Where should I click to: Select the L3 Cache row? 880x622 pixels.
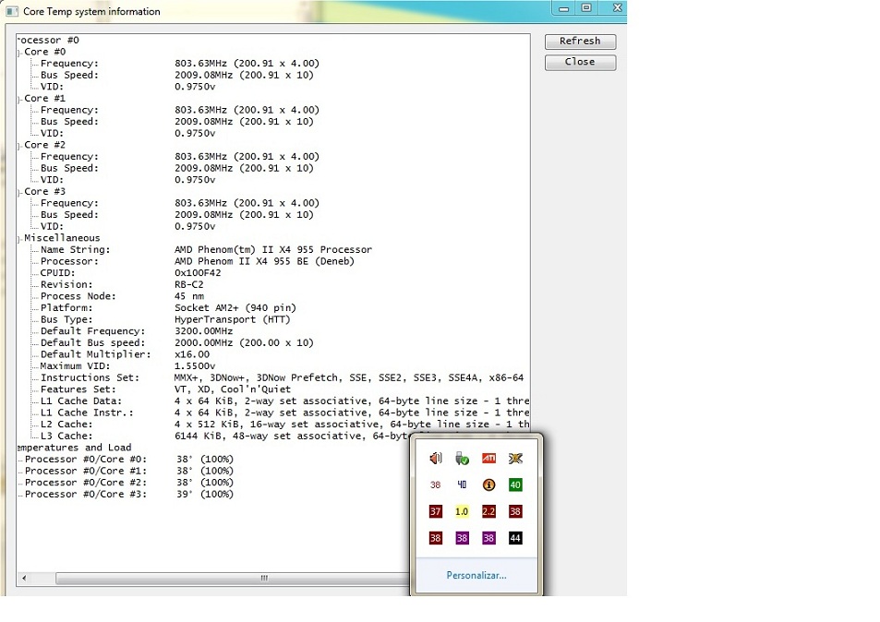(x=225, y=437)
